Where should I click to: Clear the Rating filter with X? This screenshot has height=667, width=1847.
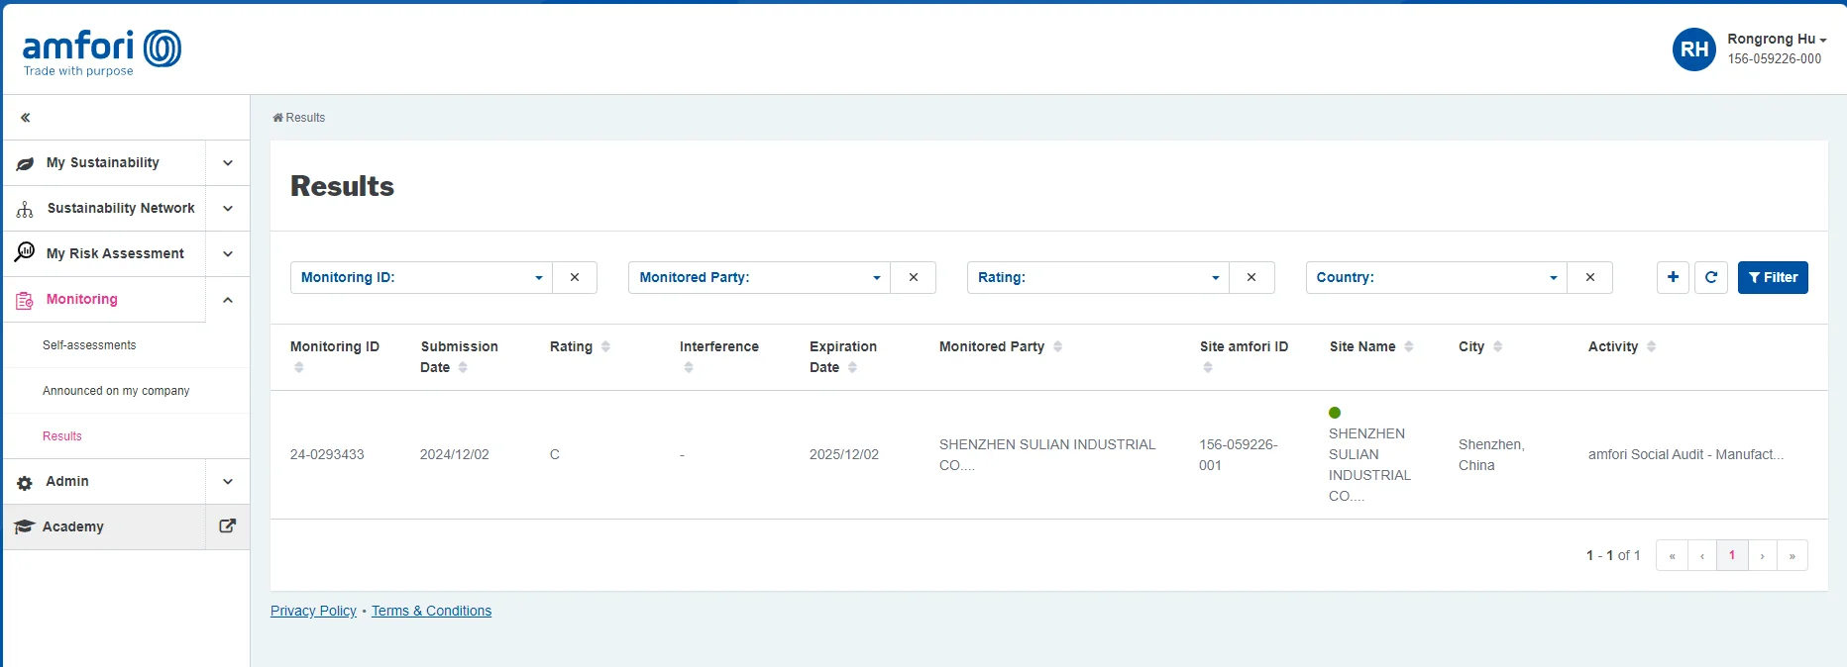click(x=1251, y=277)
